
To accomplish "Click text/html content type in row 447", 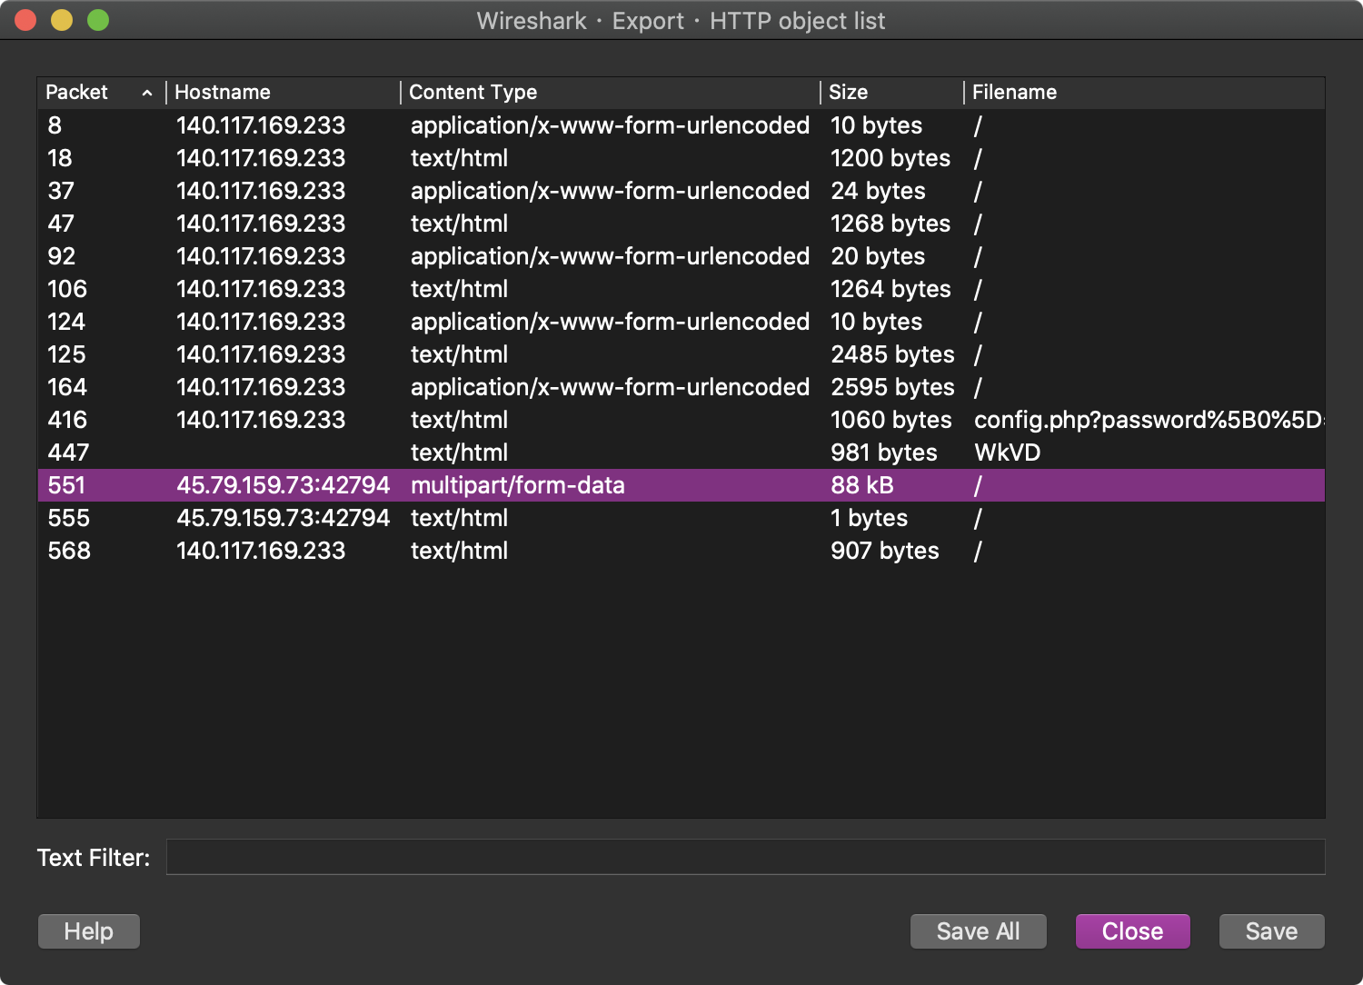I will 459,453.
